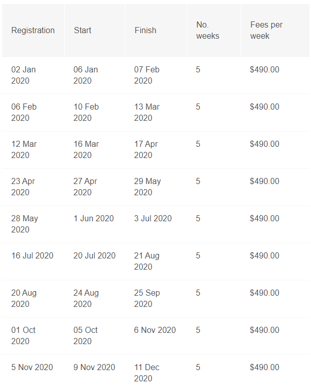Select the 29 May 2020 finish date
The width and height of the screenshot is (311, 390).
click(x=147, y=187)
